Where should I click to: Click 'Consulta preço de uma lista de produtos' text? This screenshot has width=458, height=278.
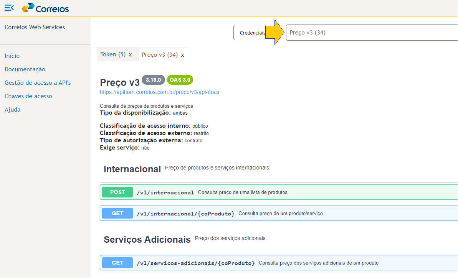pos(243,192)
